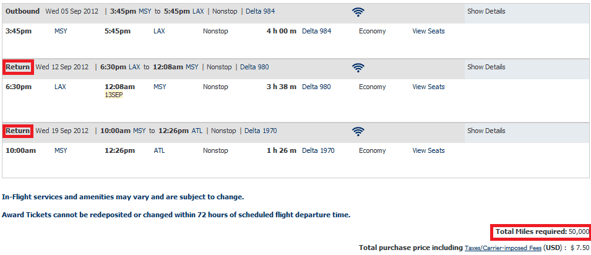Click Delta 984 flight number in row

click(317, 32)
